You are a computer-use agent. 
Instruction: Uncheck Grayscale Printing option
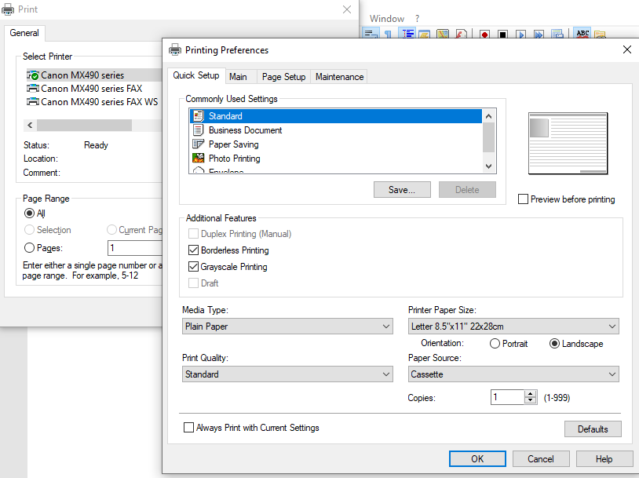point(194,267)
